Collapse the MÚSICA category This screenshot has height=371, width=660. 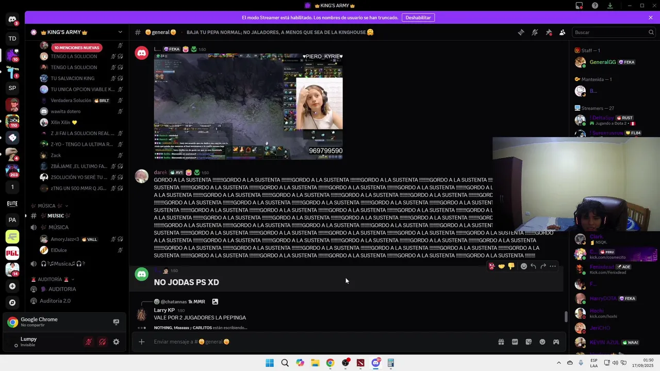[49, 206]
